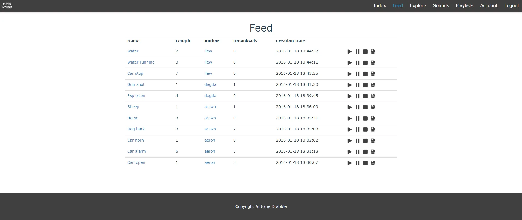The height and width of the screenshot is (220, 522).
Task: Save the Dog bark sound
Action: 373,130
